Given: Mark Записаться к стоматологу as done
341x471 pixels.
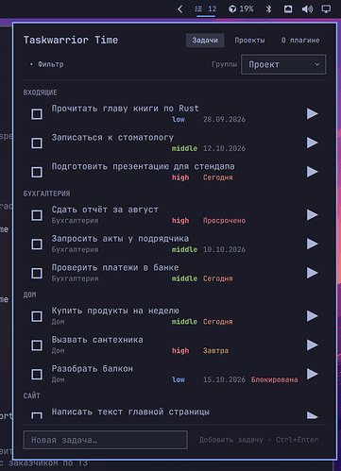Looking at the screenshot, I should 37,143.
